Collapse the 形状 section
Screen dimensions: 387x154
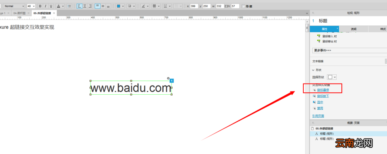[x=313, y=70]
